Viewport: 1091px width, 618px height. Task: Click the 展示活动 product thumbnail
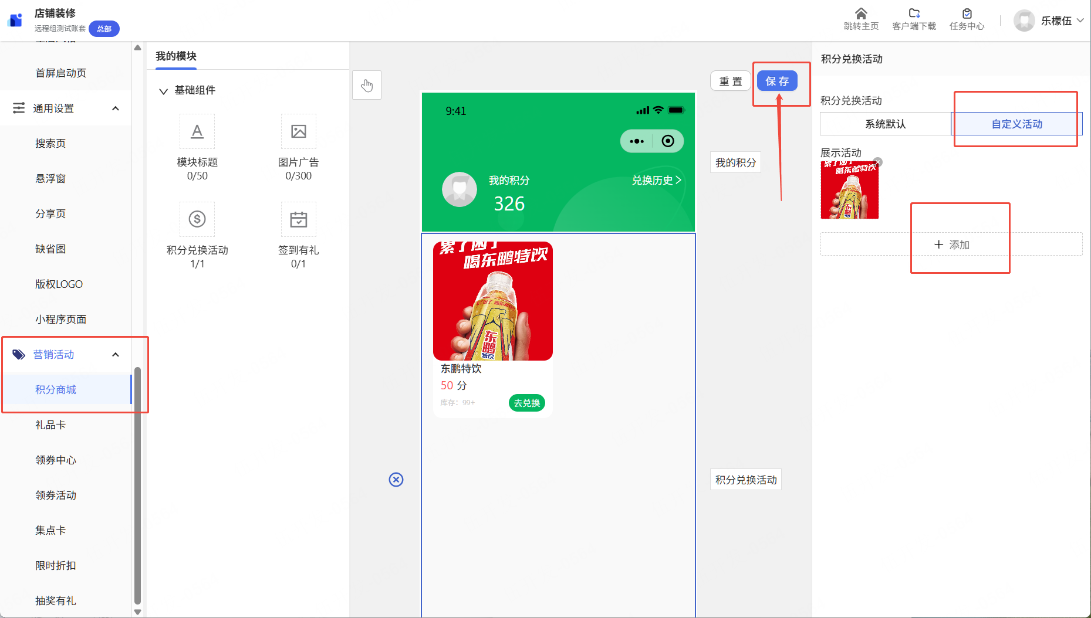[x=850, y=190]
